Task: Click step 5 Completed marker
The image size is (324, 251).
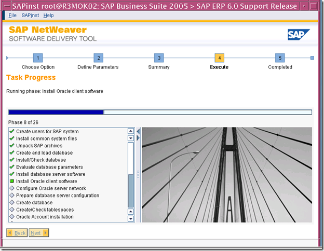Action: pos(280,58)
